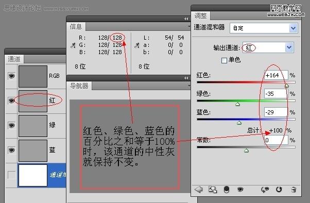Viewport: 310px width, 203px height.
Task: Click the eyedropper icon beside Lab readout
Action: (x=137, y=45)
